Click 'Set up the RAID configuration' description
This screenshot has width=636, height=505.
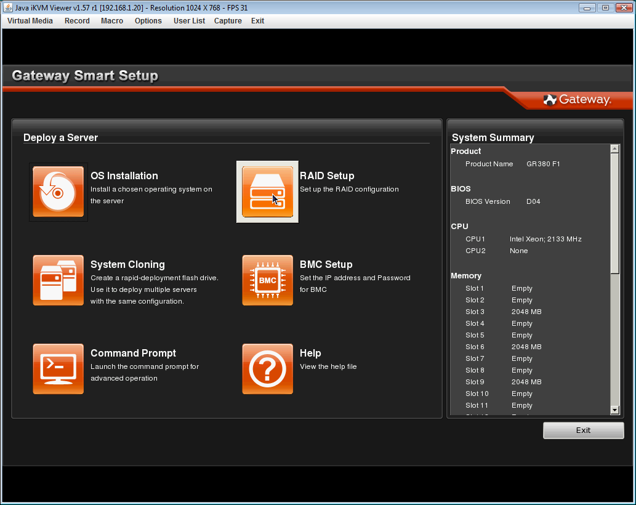[349, 189]
